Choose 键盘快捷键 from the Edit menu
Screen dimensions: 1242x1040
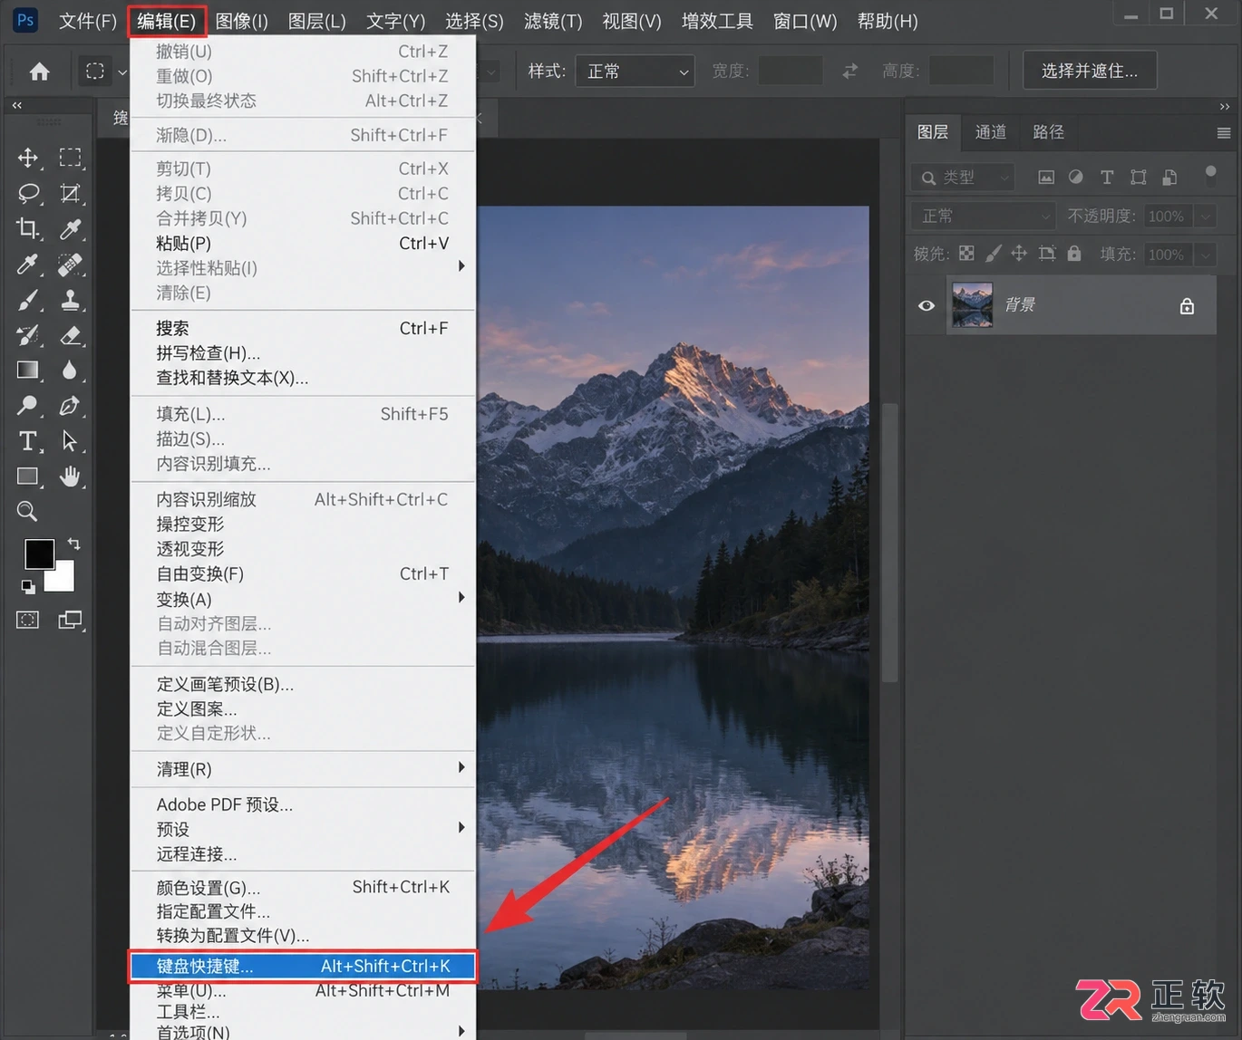click(303, 966)
